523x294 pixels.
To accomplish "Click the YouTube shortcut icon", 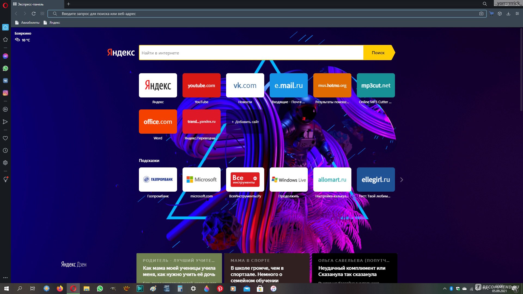I will [x=202, y=85].
